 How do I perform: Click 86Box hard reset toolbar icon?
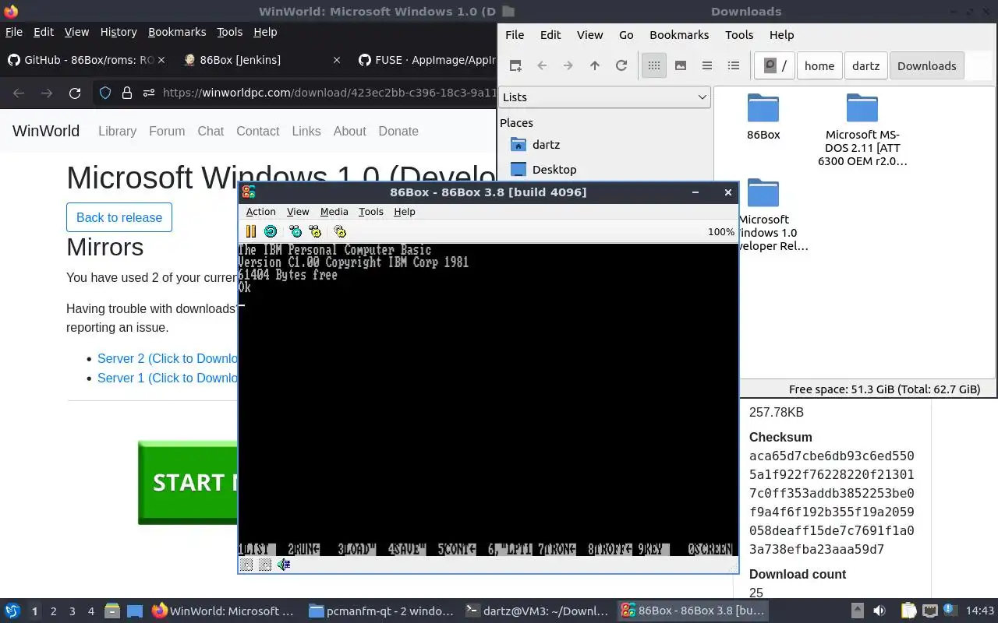tap(271, 231)
